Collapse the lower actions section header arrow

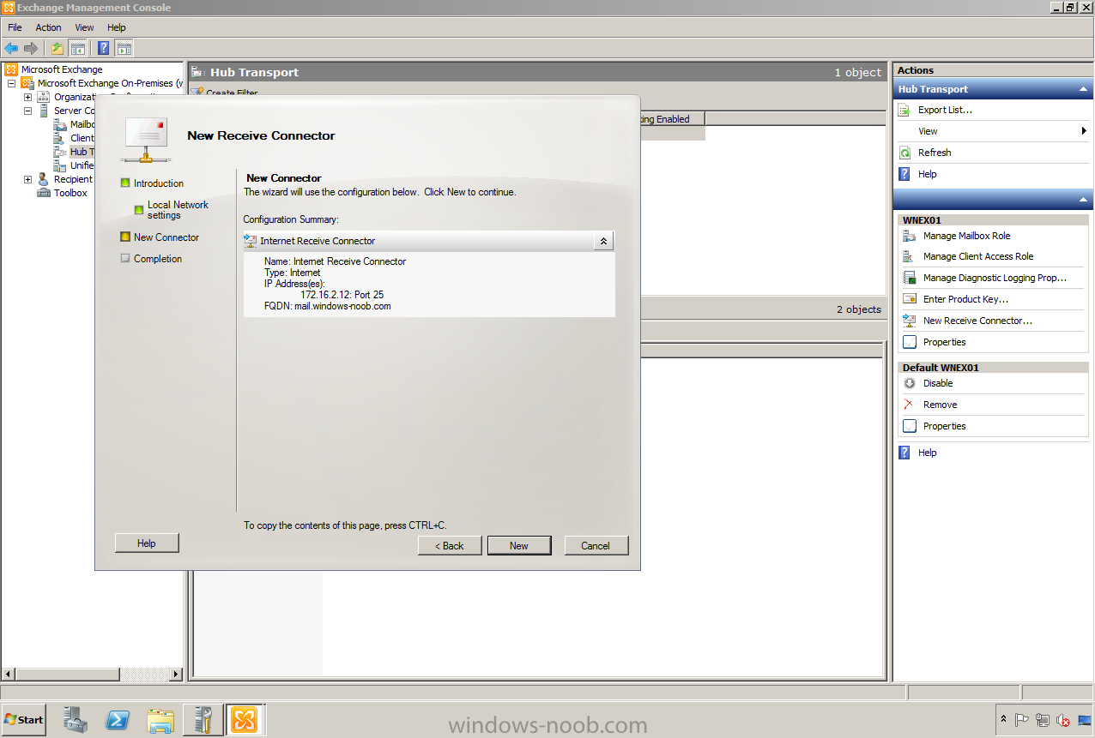point(1083,199)
